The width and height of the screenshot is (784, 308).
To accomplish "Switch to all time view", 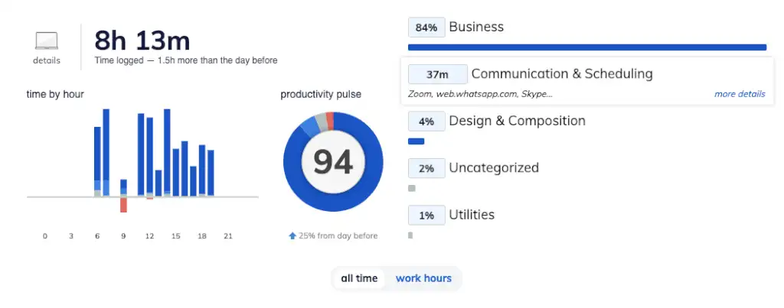I will pos(359,278).
